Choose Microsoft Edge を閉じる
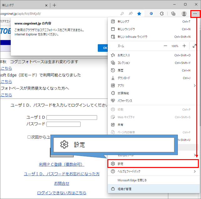The height and width of the screenshot is (199, 201). [153, 180]
